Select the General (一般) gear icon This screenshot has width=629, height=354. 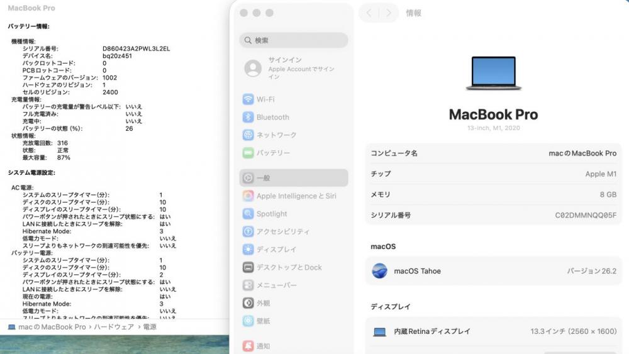coord(248,177)
